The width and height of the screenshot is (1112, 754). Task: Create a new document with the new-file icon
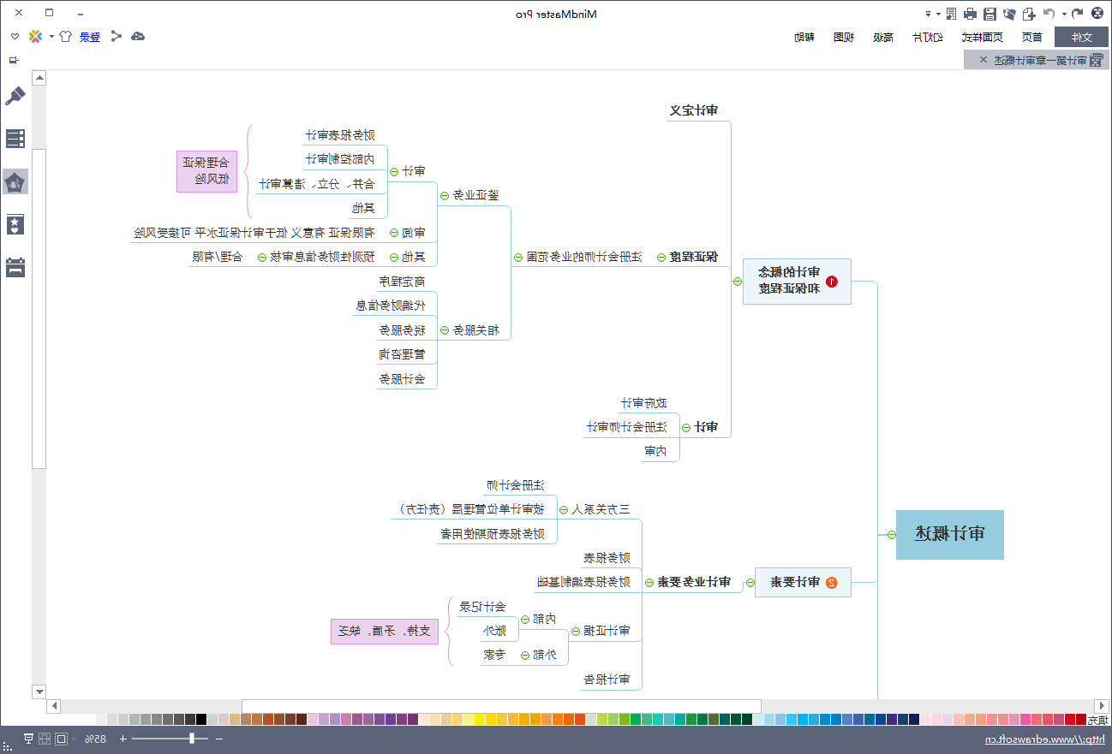point(1029,14)
